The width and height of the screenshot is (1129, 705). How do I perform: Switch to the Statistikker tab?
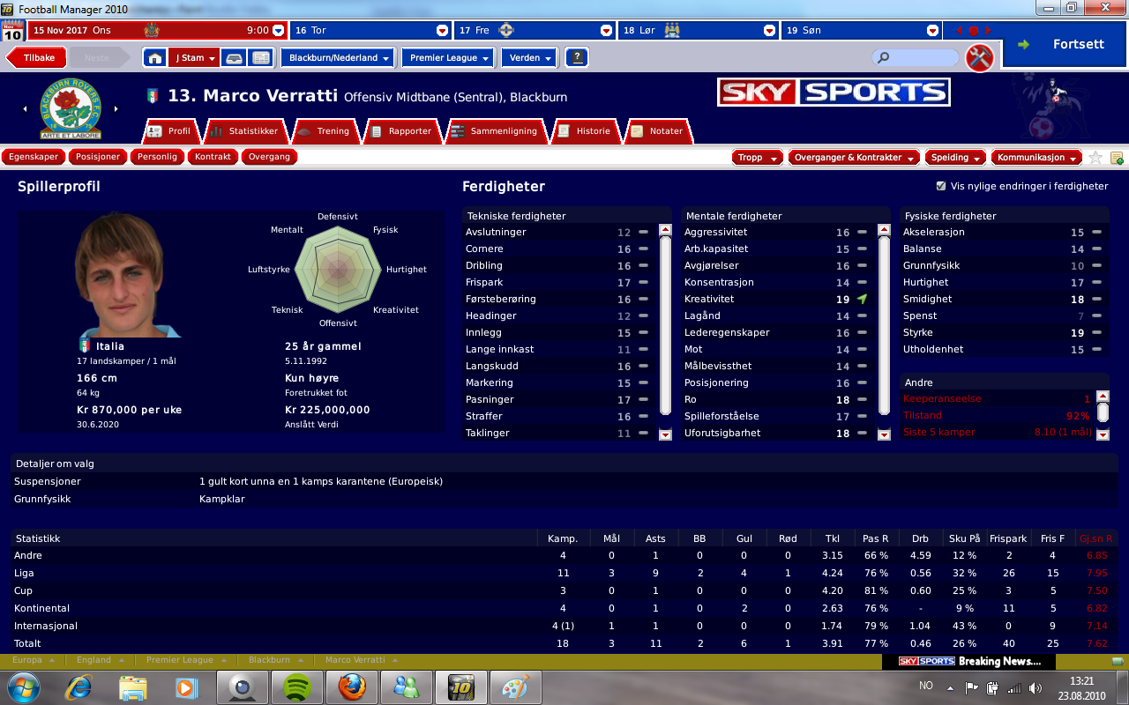click(246, 131)
